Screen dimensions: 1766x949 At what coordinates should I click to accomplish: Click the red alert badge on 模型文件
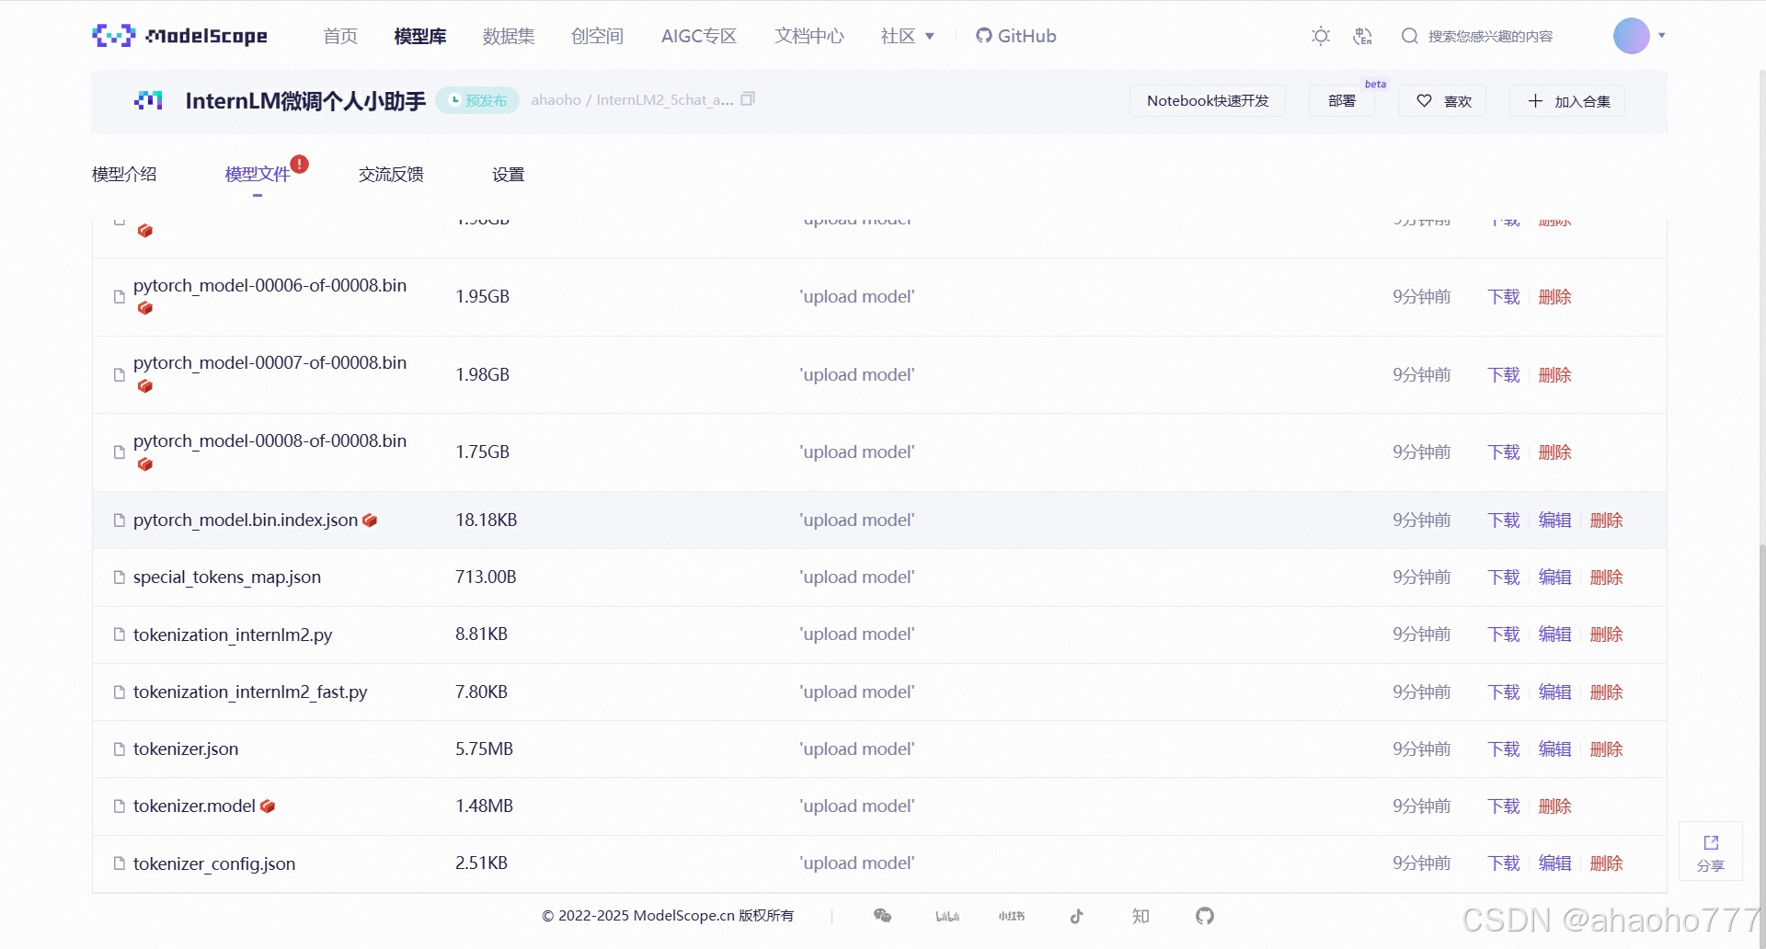click(x=300, y=164)
